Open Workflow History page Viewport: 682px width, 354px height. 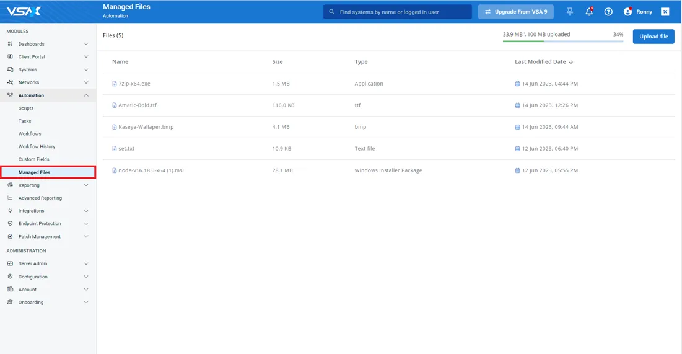point(37,147)
